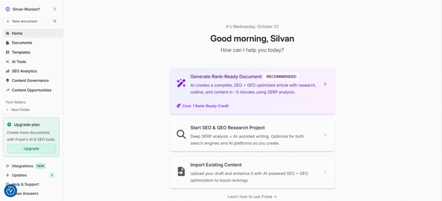This screenshot has width=442, height=201.
Task: Click the magic wand Rank-Ready icon
Action: [181, 83]
